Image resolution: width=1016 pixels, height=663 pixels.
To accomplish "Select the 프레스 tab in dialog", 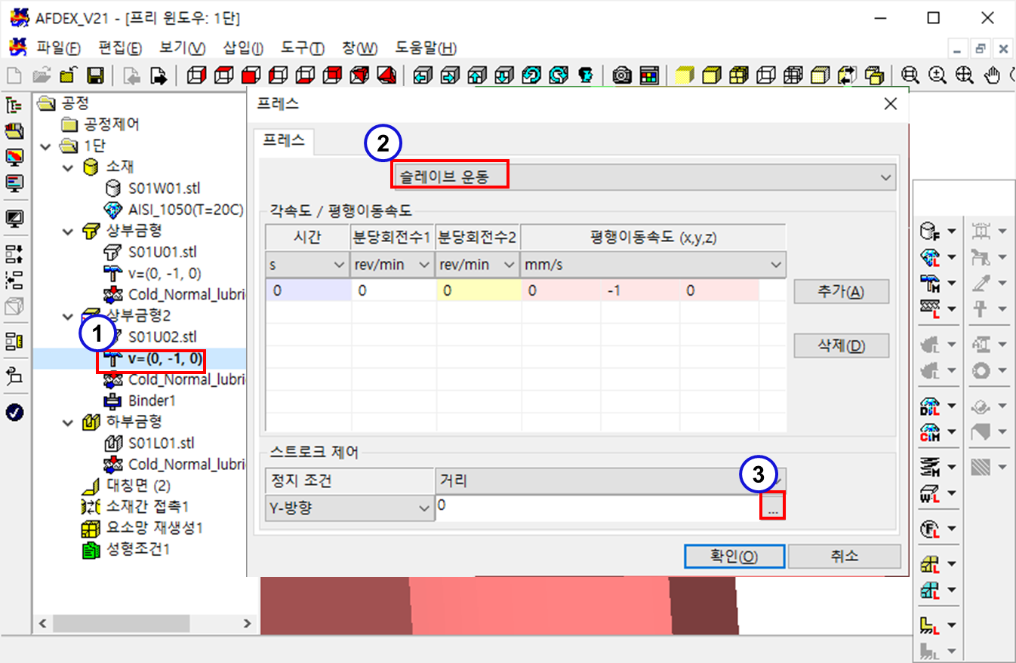I will [x=284, y=140].
